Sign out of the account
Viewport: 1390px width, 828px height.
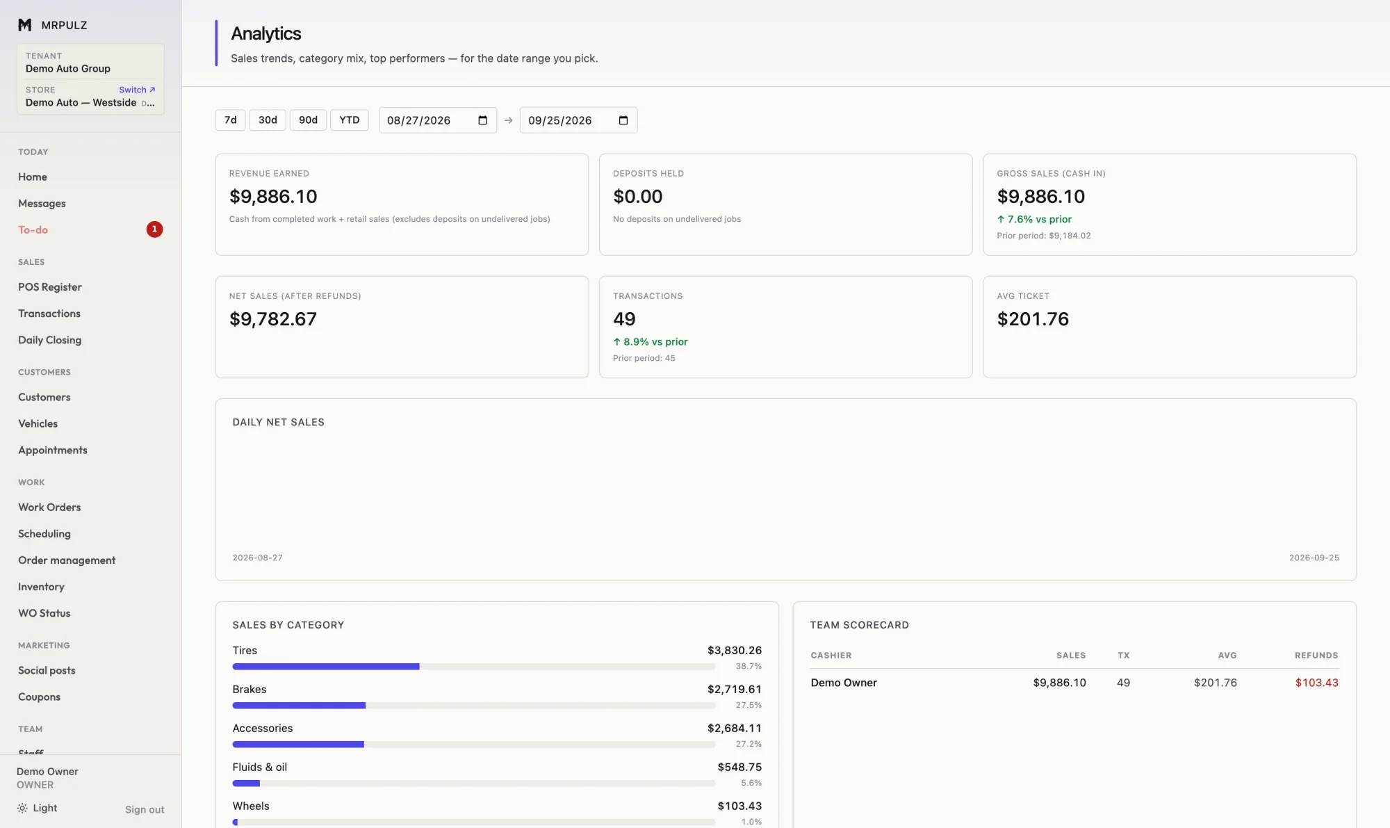pyautogui.click(x=145, y=809)
